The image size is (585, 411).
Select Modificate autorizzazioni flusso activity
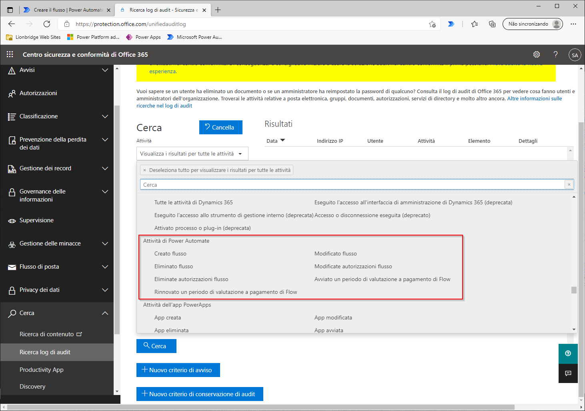(353, 266)
